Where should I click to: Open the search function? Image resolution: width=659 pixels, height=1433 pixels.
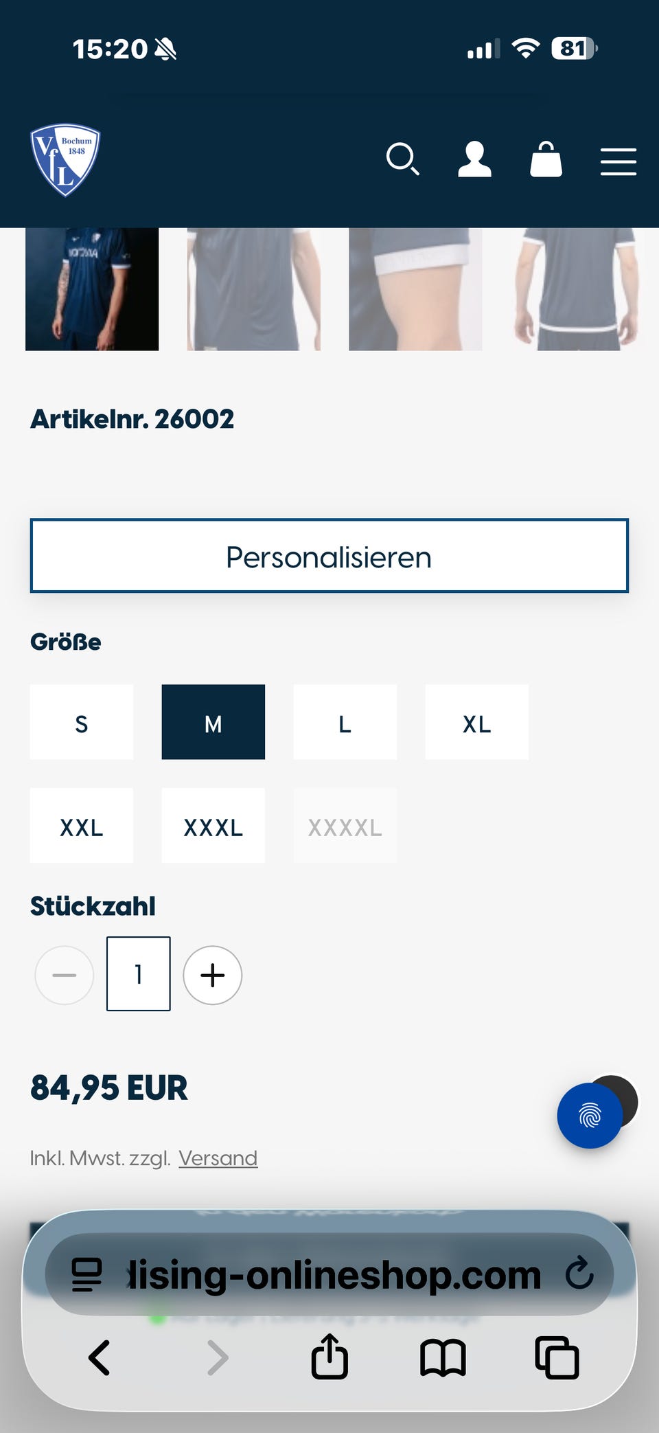tap(404, 160)
